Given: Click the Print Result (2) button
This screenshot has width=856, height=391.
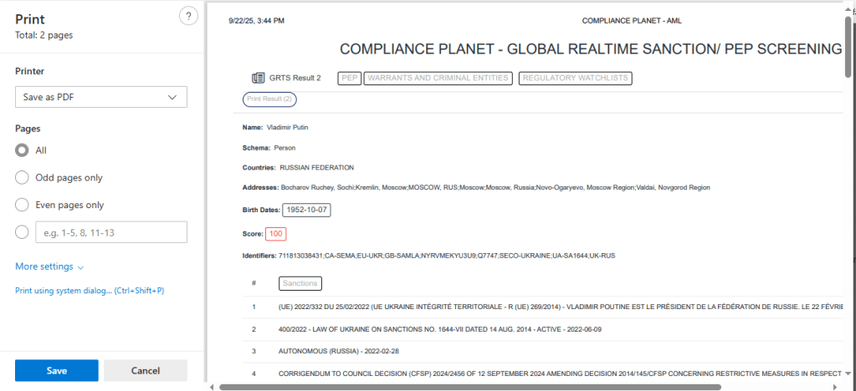Looking at the screenshot, I should (269, 99).
